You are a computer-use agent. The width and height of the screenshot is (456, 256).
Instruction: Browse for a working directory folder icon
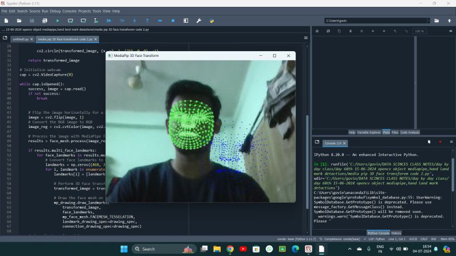click(436, 20)
